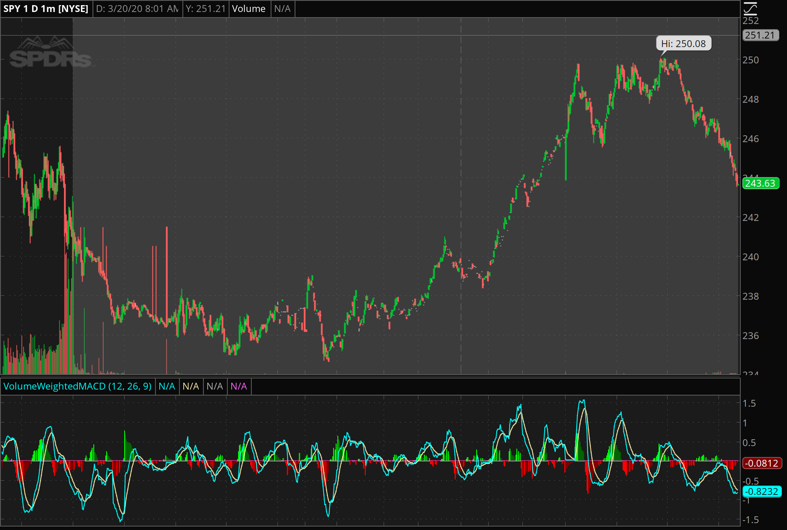Image resolution: width=787 pixels, height=530 pixels.
Task: Click the SPDRs watermark logo
Action: click(x=50, y=54)
